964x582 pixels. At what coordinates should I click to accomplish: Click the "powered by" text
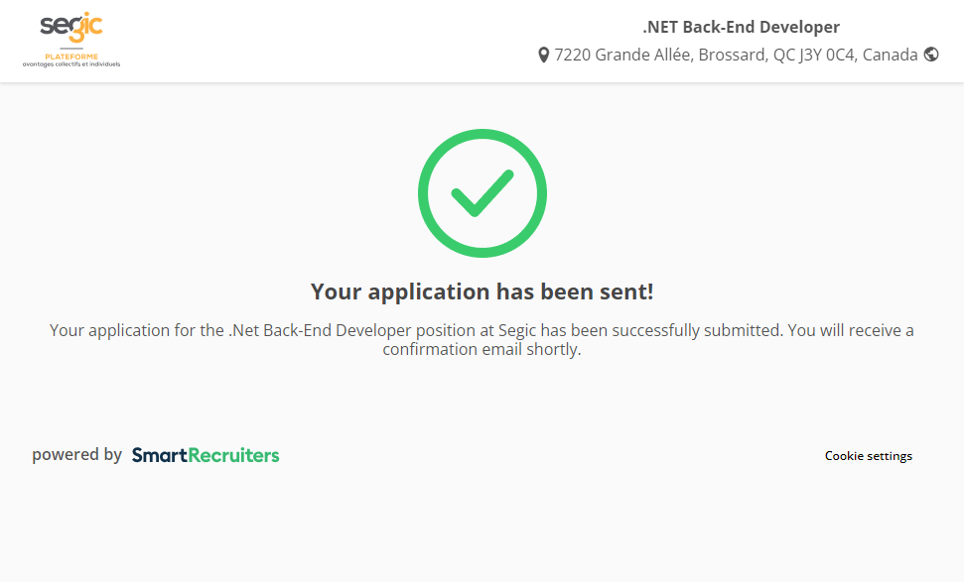76,455
